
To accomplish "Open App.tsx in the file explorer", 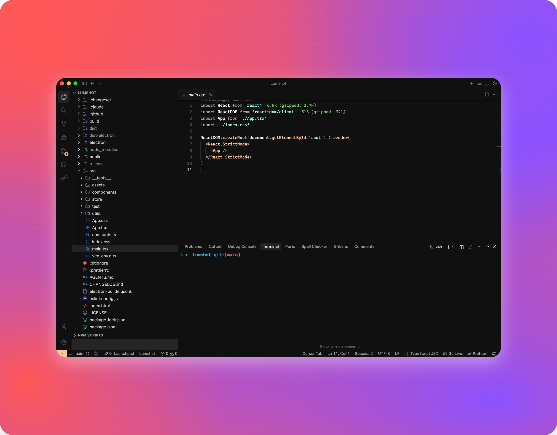I will point(99,228).
